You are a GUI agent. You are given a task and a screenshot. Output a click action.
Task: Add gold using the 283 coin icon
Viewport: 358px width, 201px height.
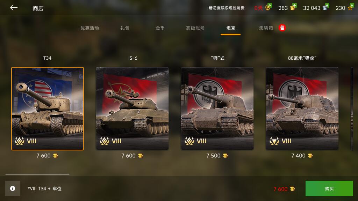(293, 7)
